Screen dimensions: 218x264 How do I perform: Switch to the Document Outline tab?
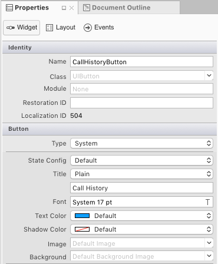[129, 8]
